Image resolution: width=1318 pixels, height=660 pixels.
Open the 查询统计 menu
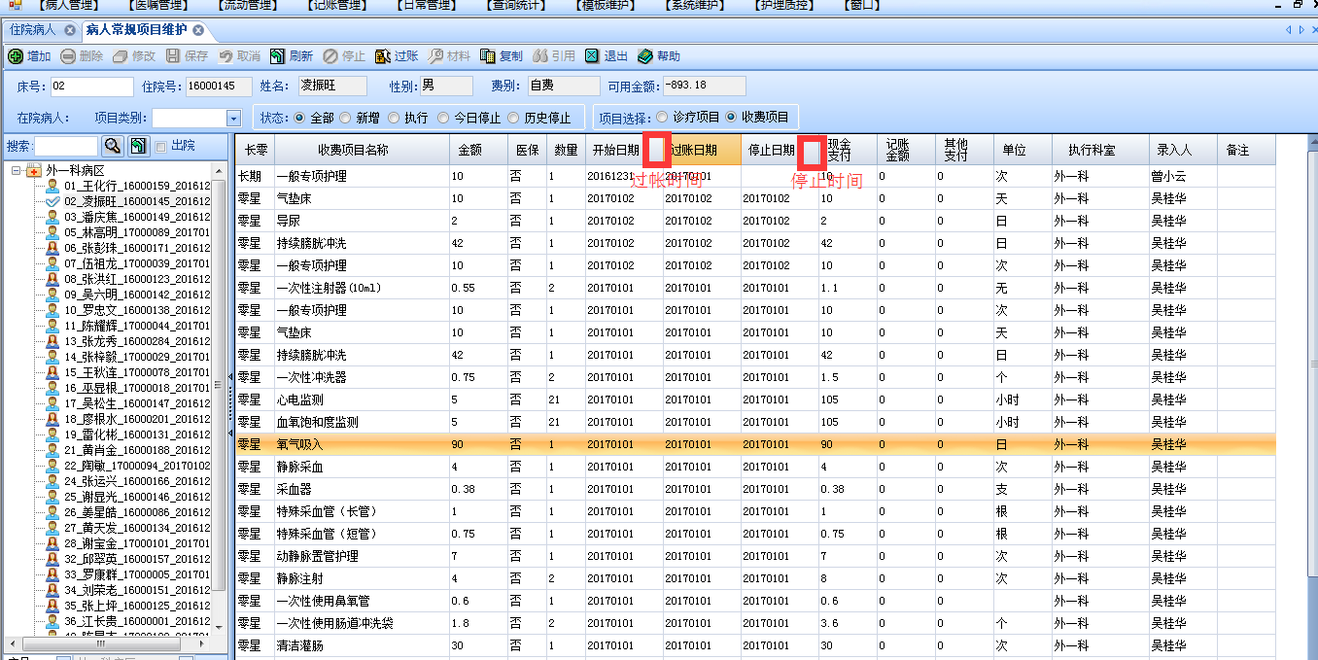[518, 5]
